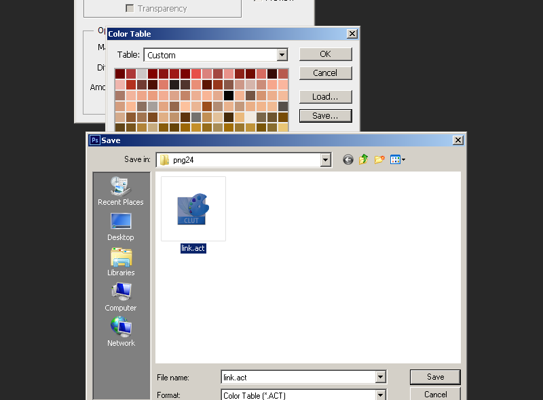Click Cancel in the Save dialog

(x=435, y=395)
